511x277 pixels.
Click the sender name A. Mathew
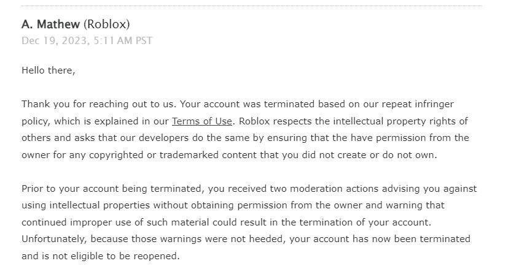point(50,25)
